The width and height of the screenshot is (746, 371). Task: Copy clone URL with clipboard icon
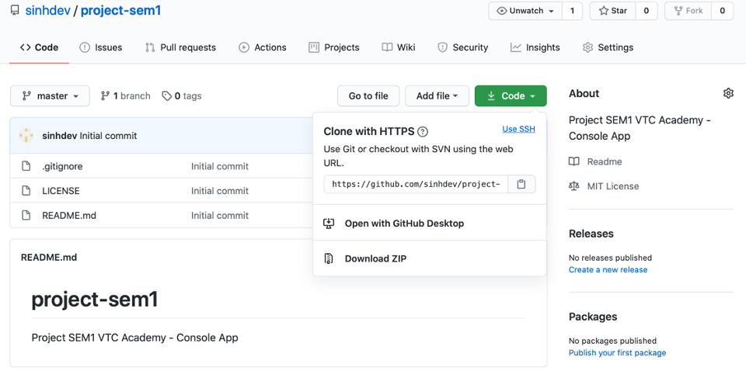tap(521, 184)
